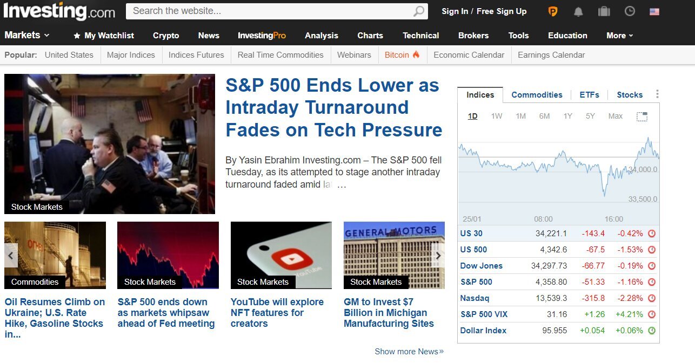Image resolution: width=695 pixels, height=364 pixels.
Task: Expand the chart to fullscreen view
Action: coord(642,115)
